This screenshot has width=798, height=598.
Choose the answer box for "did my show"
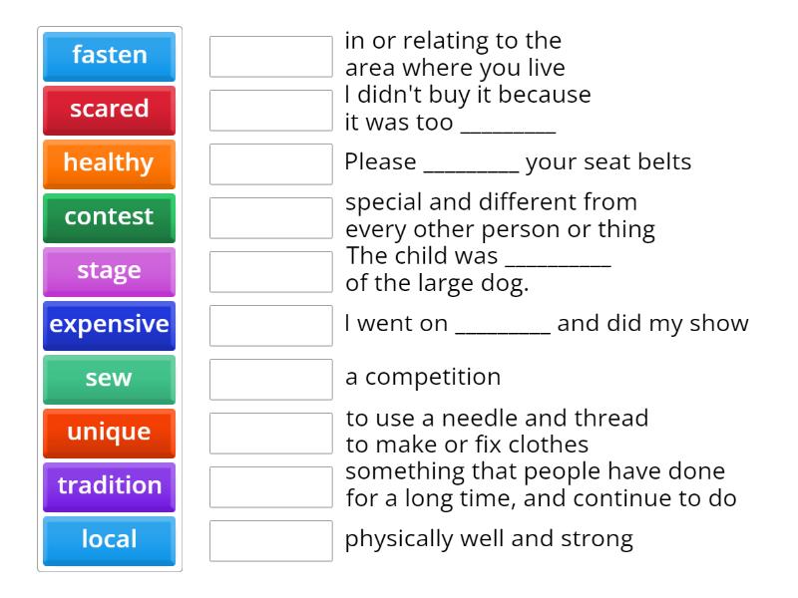[x=270, y=326]
